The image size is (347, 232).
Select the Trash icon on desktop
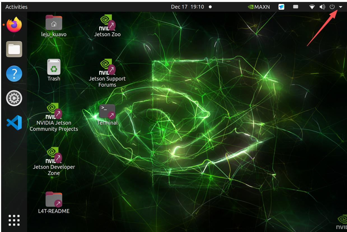(54, 67)
